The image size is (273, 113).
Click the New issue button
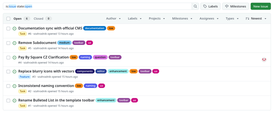tap(261, 6)
